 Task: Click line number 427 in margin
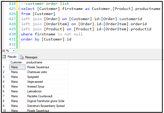(x=12, y=19)
